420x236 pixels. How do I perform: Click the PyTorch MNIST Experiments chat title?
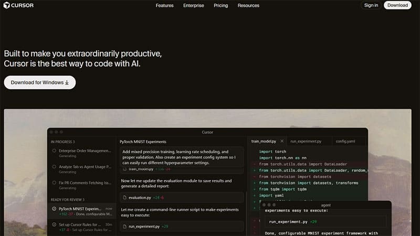(x=143, y=142)
